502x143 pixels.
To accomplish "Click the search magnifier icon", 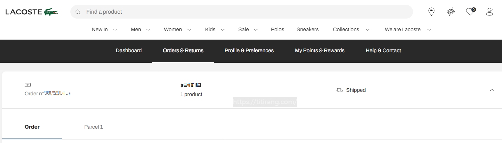I will pyautogui.click(x=78, y=12).
